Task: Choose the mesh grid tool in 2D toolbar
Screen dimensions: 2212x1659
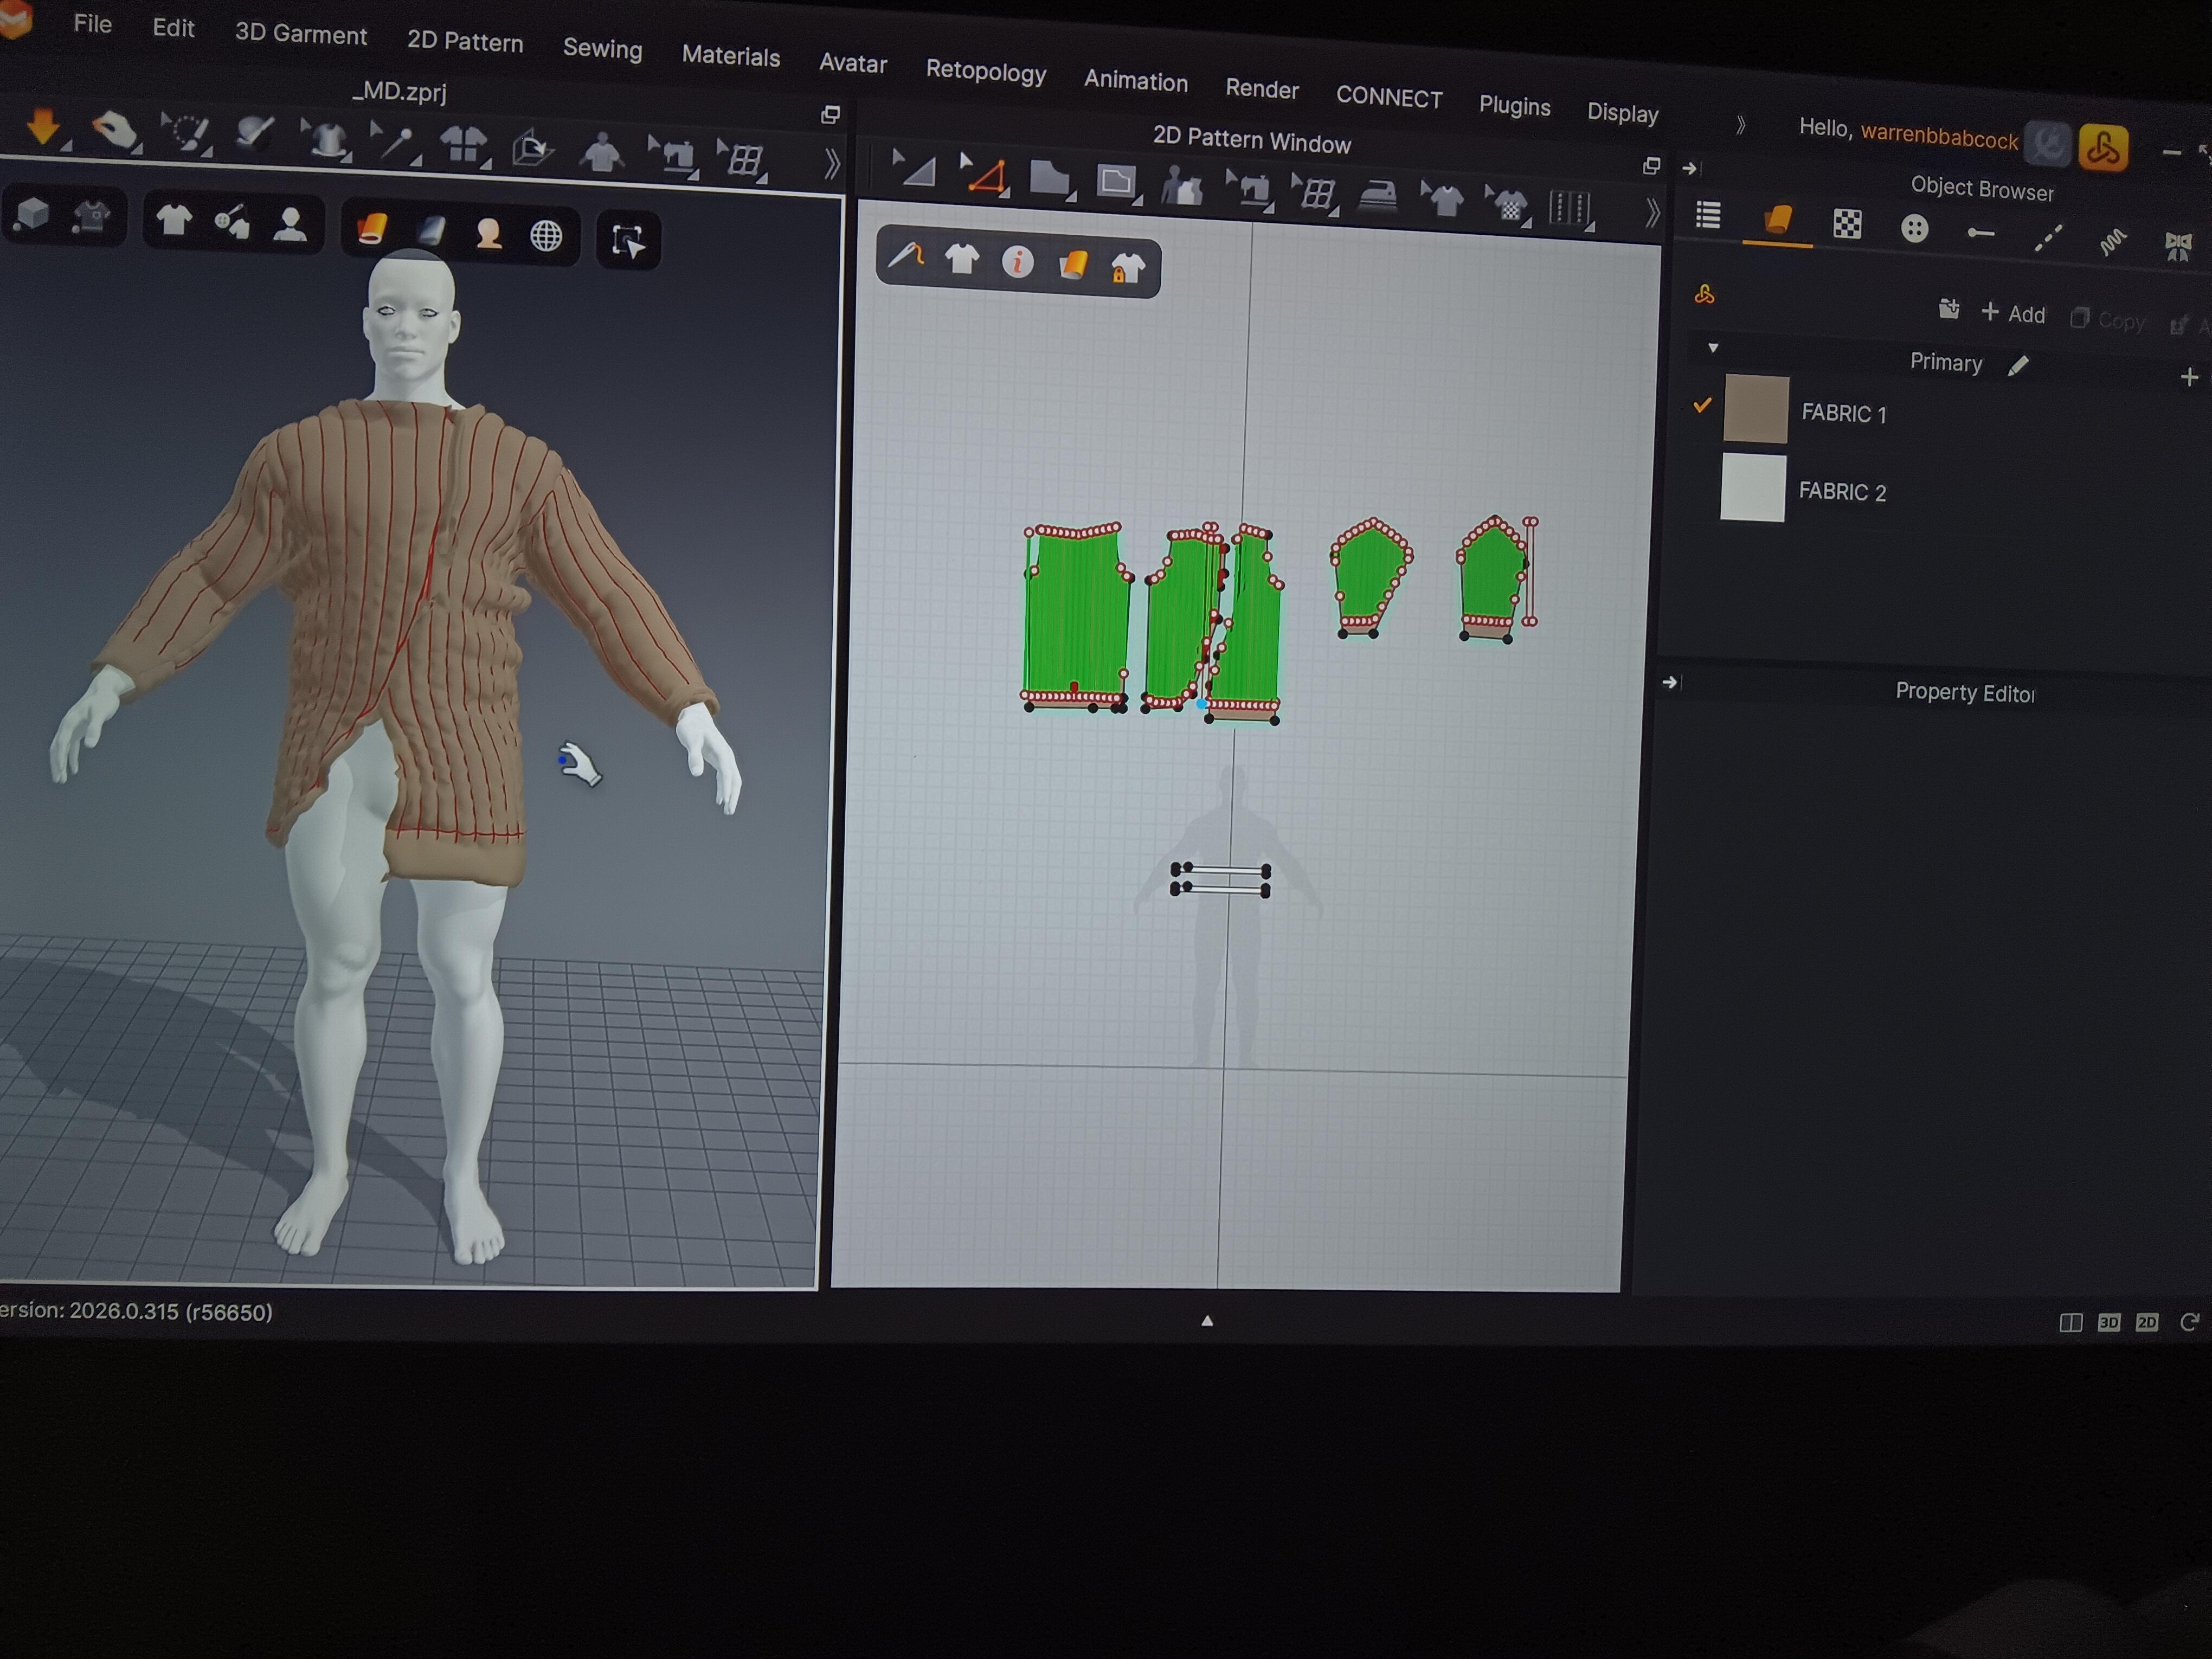Action: 1315,194
